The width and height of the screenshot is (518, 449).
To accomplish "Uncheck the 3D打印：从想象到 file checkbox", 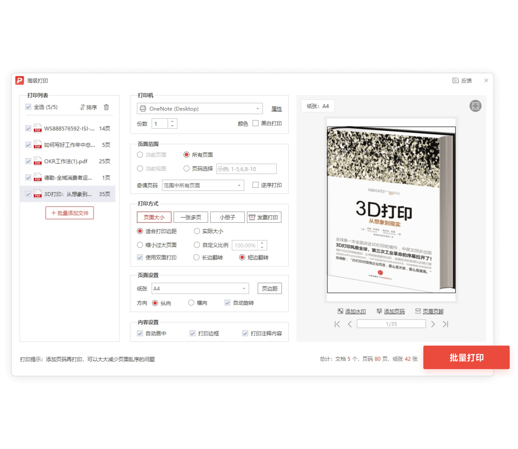I will point(28,194).
